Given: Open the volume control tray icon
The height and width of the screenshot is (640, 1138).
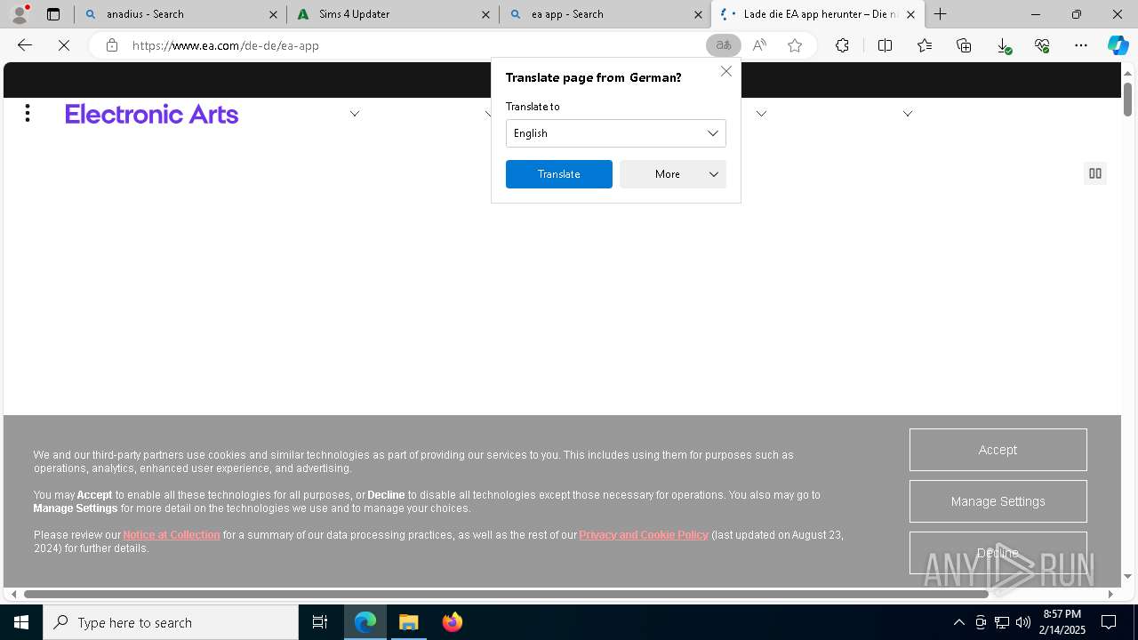Looking at the screenshot, I should point(1023,622).
